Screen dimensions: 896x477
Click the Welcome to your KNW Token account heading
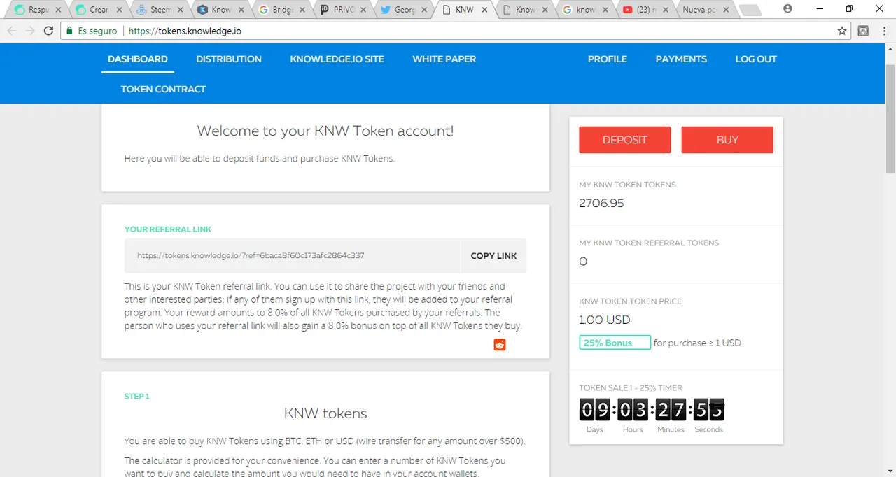click(x=325, y=131)
